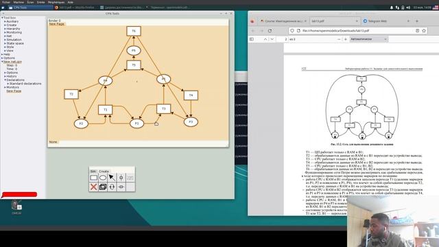Zoom out the PDF with minus
This screenshot has width=439, height=247.
339,39
